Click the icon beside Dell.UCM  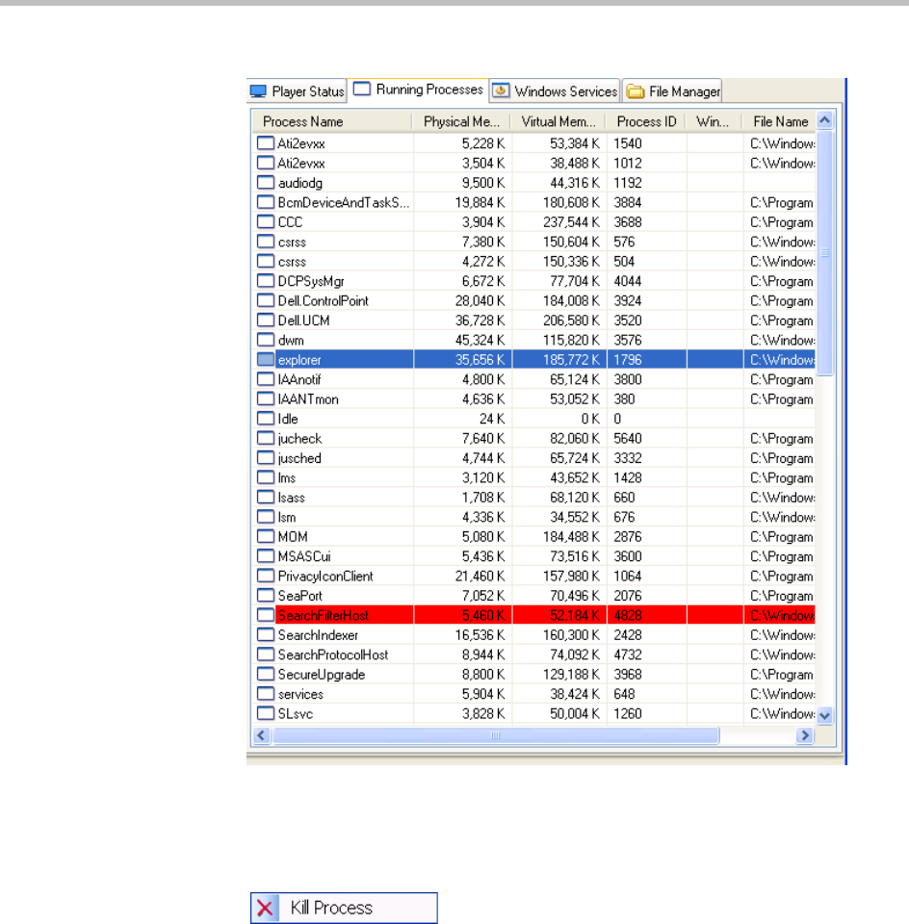coord(266,320)
